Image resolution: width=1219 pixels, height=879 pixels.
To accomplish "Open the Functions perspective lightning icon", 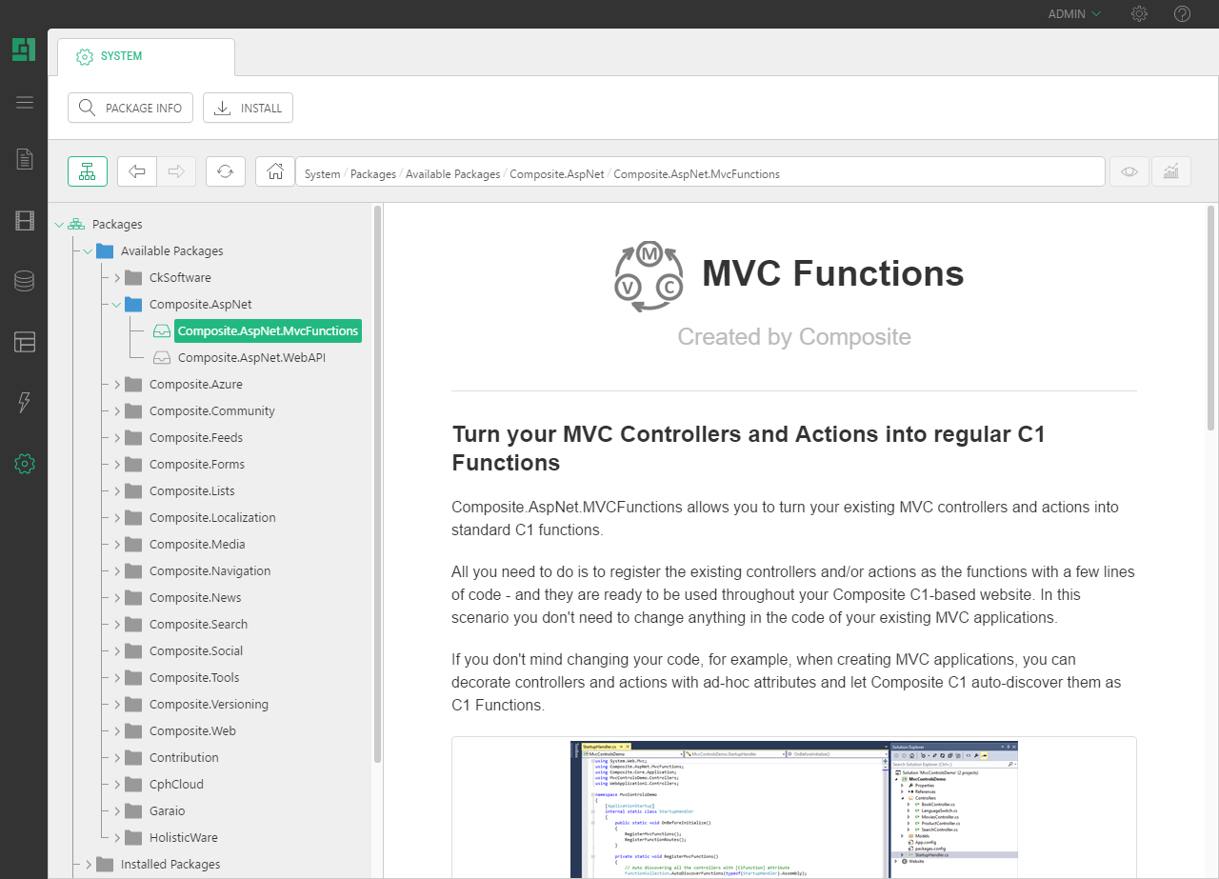I will (25, 403).
